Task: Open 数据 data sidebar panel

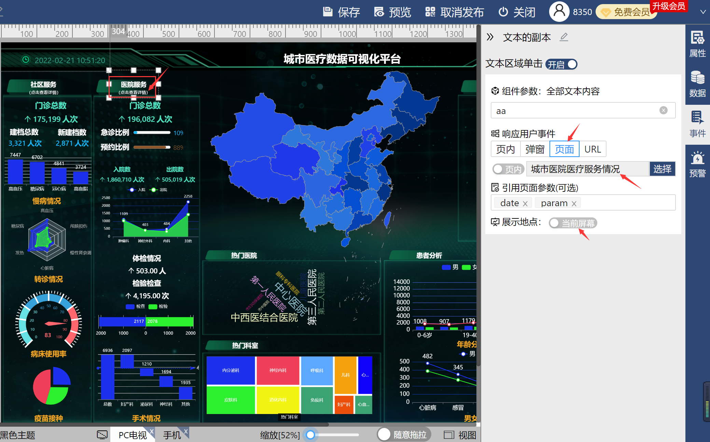Action: click(x=697, y=84)
